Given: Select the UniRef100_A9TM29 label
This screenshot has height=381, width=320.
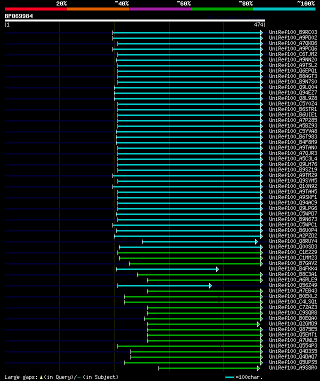Looking at the screenshot, I should (293, 175).
